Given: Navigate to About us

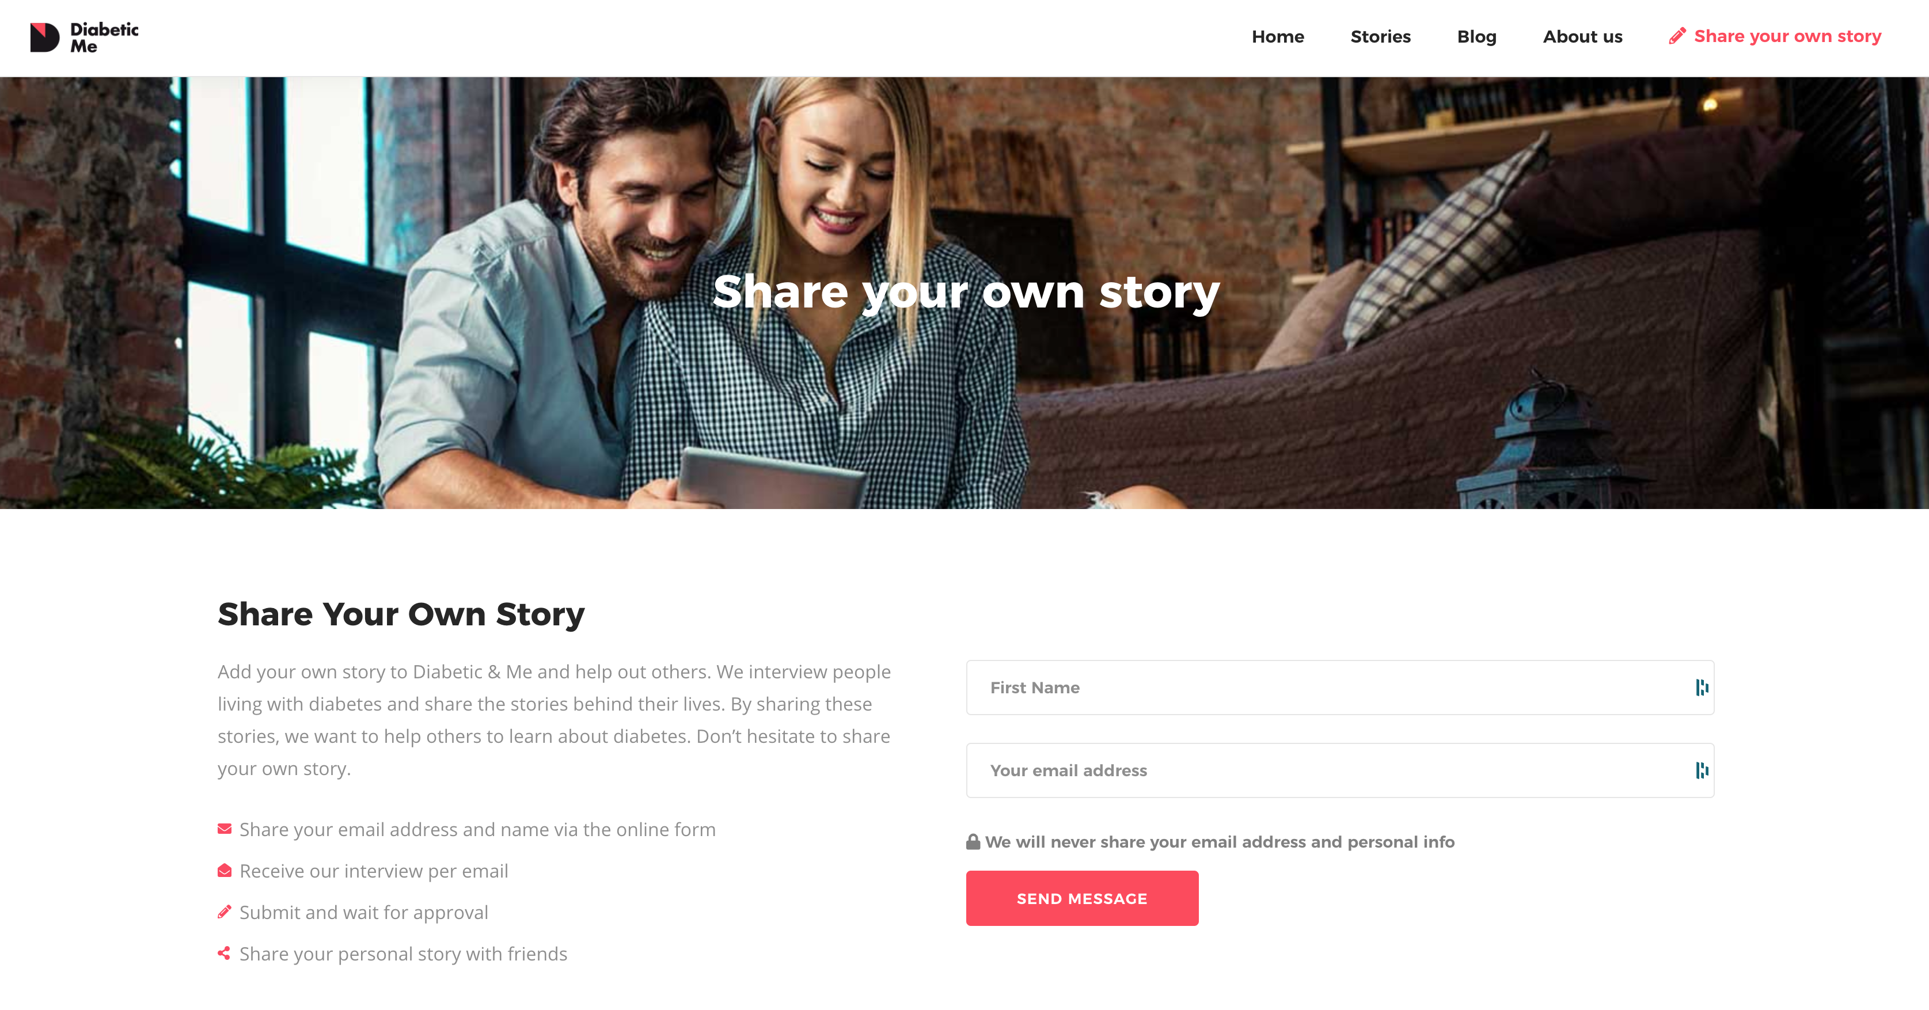Looking at the screenshot, I should [x=1582, y=37].
